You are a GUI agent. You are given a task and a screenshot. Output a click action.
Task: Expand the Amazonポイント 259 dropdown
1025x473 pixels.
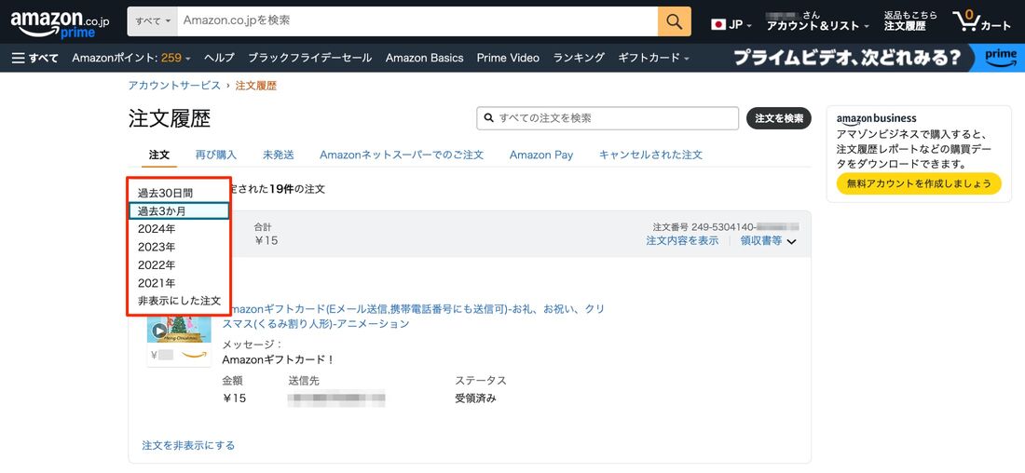pyautogui.click(x=131, y=58)
